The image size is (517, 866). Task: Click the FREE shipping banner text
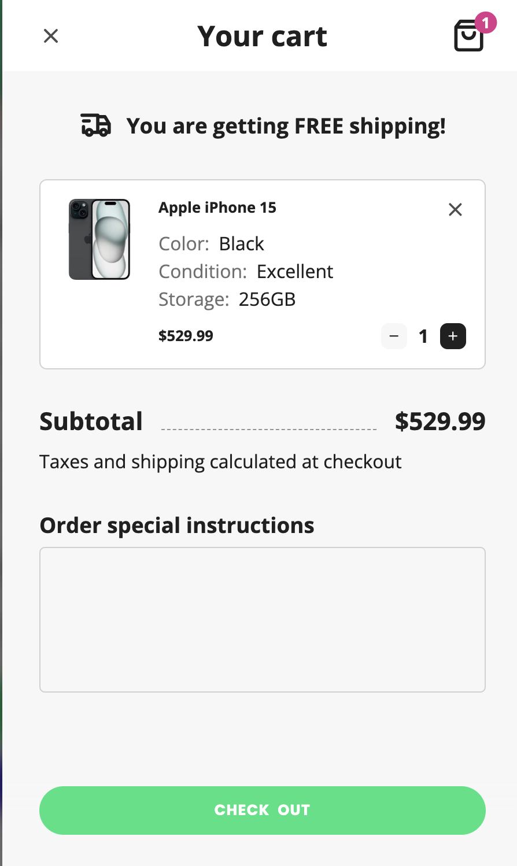[x=286, y=126]
